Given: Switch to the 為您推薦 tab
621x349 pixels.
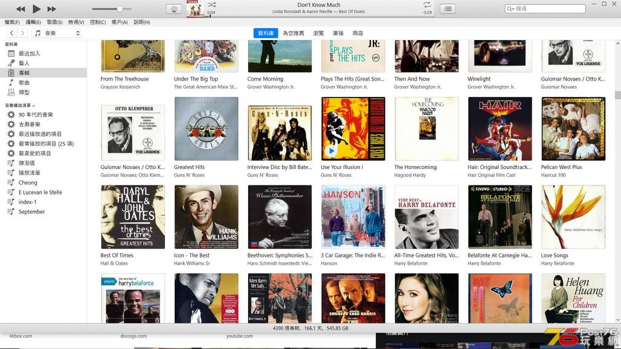Looking at the screenshot, I should pos(294,33).
